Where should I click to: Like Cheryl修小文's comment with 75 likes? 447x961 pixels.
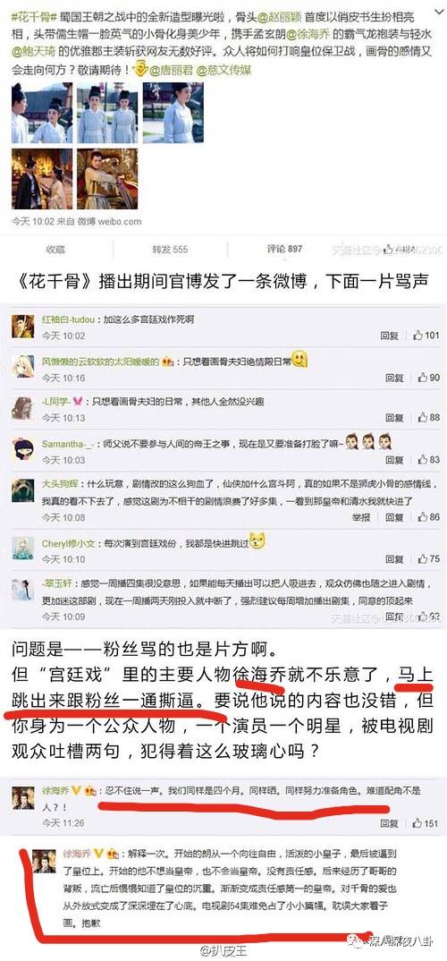428,559
